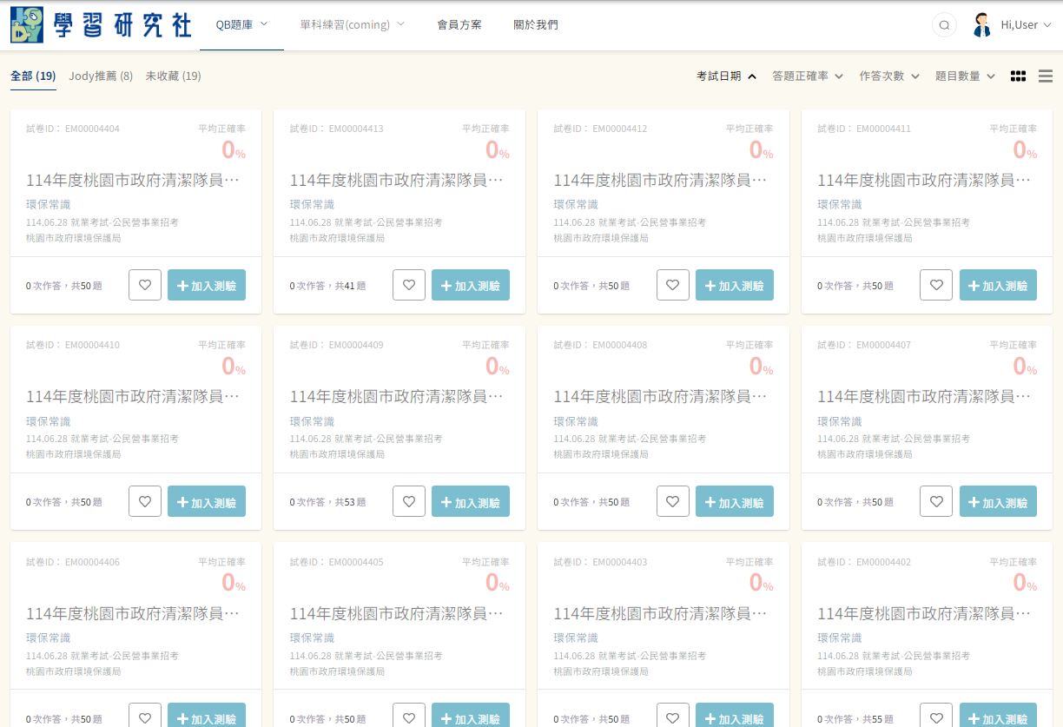Favorite exam EM00004404 with heart icon
The image size is (1063, 727).
(x=145, y=285)
